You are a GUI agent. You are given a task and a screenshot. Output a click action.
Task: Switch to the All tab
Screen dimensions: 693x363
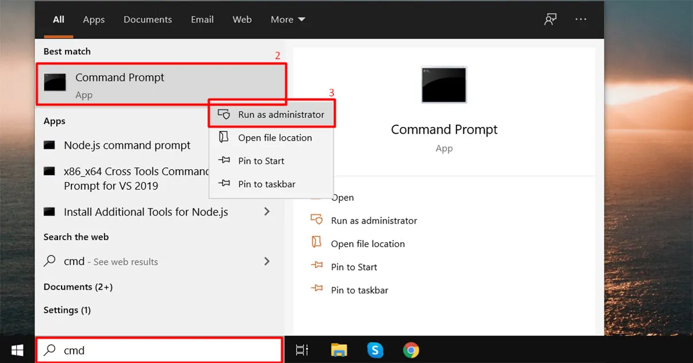click(x=59, y=20)
